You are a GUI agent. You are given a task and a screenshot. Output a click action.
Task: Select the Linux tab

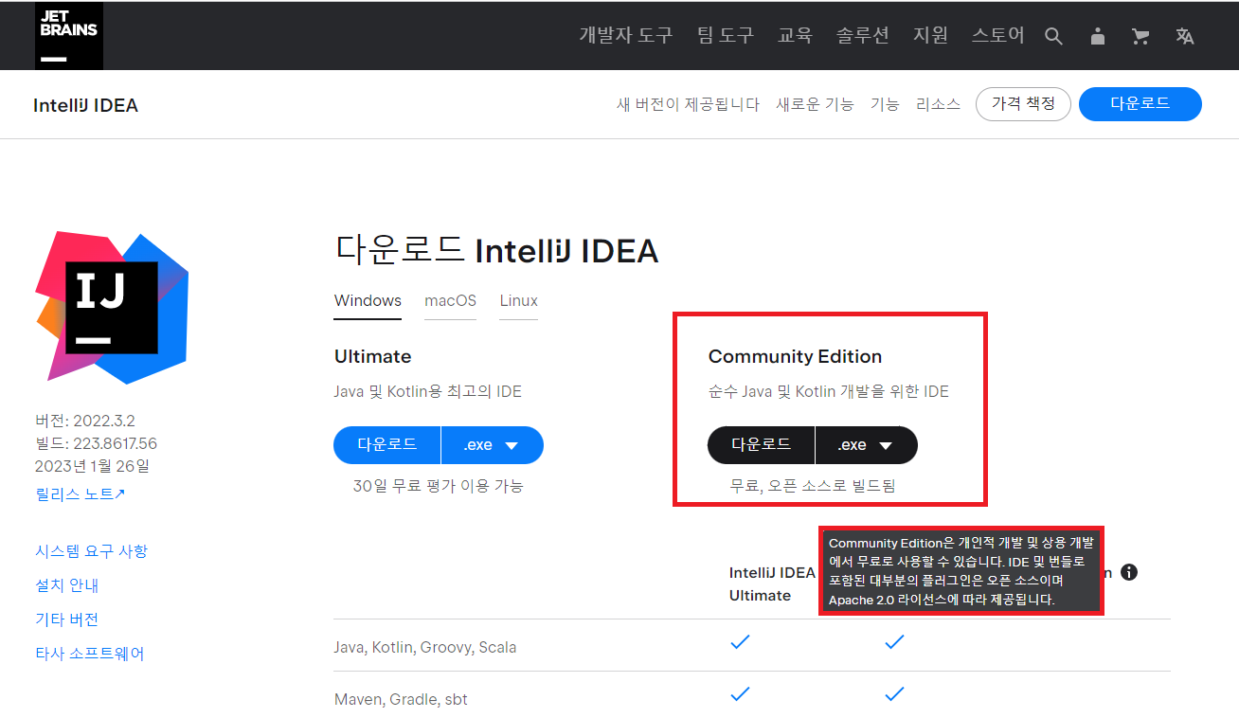518,301
